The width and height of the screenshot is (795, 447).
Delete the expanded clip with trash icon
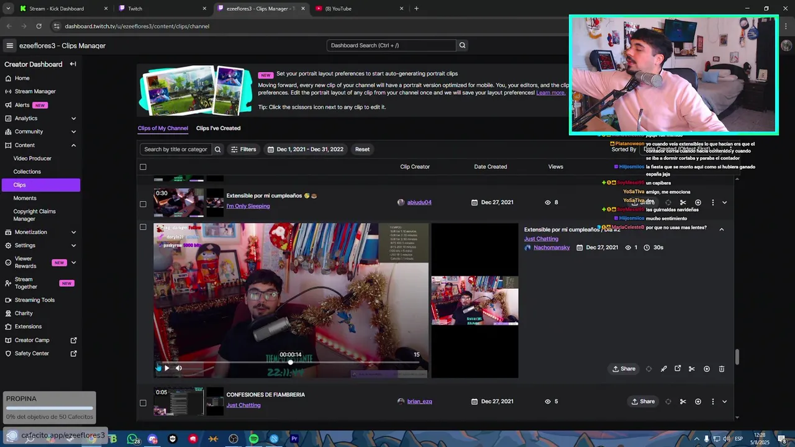(x=722, y=369)
